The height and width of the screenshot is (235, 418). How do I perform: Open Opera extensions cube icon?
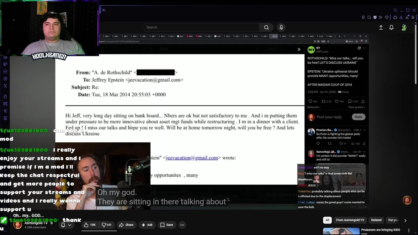395,17
